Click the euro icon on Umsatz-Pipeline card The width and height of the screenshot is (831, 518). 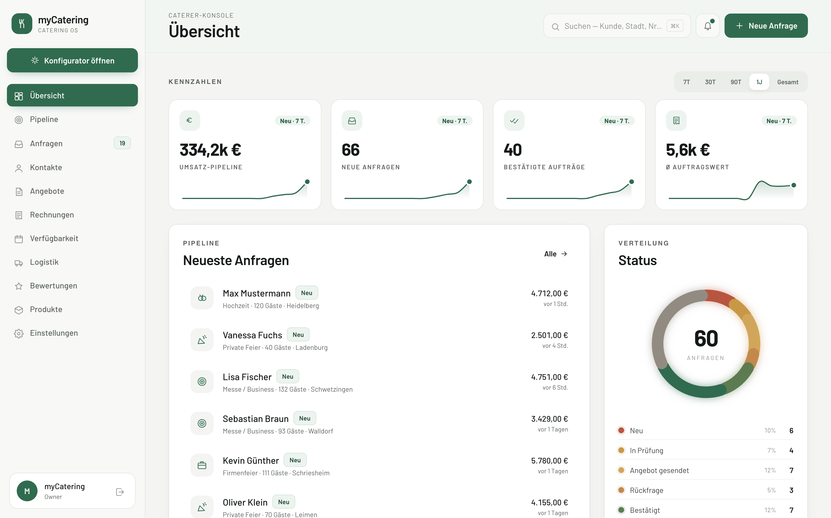(190, 121)
